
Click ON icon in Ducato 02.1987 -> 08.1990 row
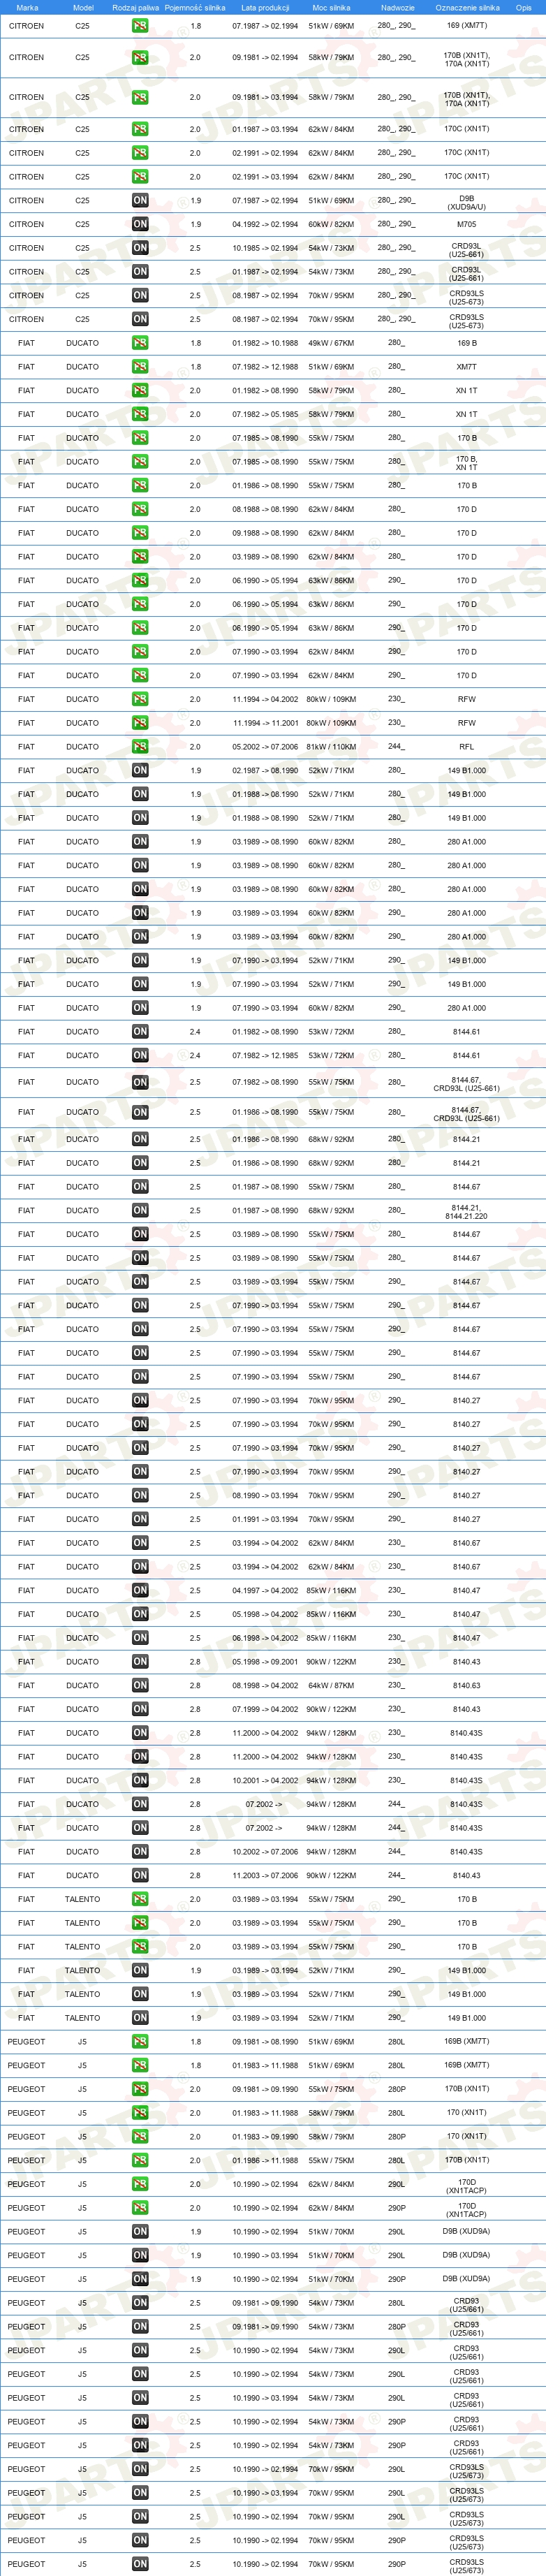point(140,771)
